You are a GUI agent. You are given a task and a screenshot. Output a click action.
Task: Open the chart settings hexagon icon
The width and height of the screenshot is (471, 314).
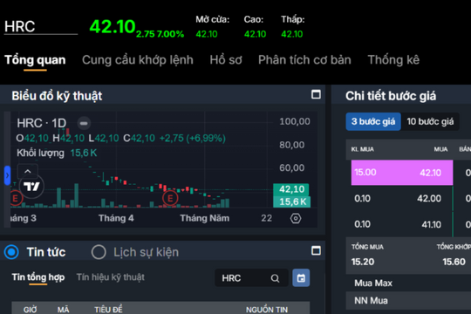[x=296, y=218]
